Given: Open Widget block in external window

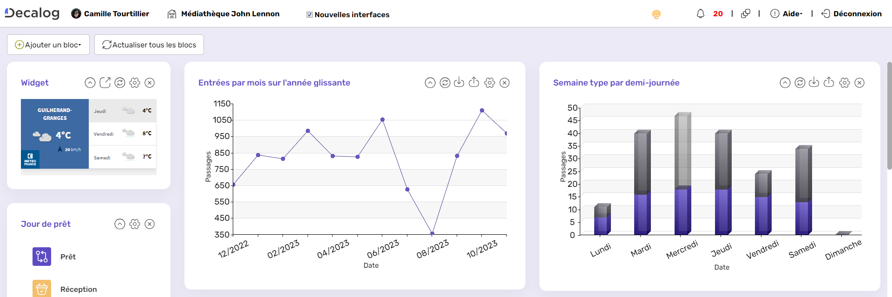Looking at the screenshot, I should 105,83.
